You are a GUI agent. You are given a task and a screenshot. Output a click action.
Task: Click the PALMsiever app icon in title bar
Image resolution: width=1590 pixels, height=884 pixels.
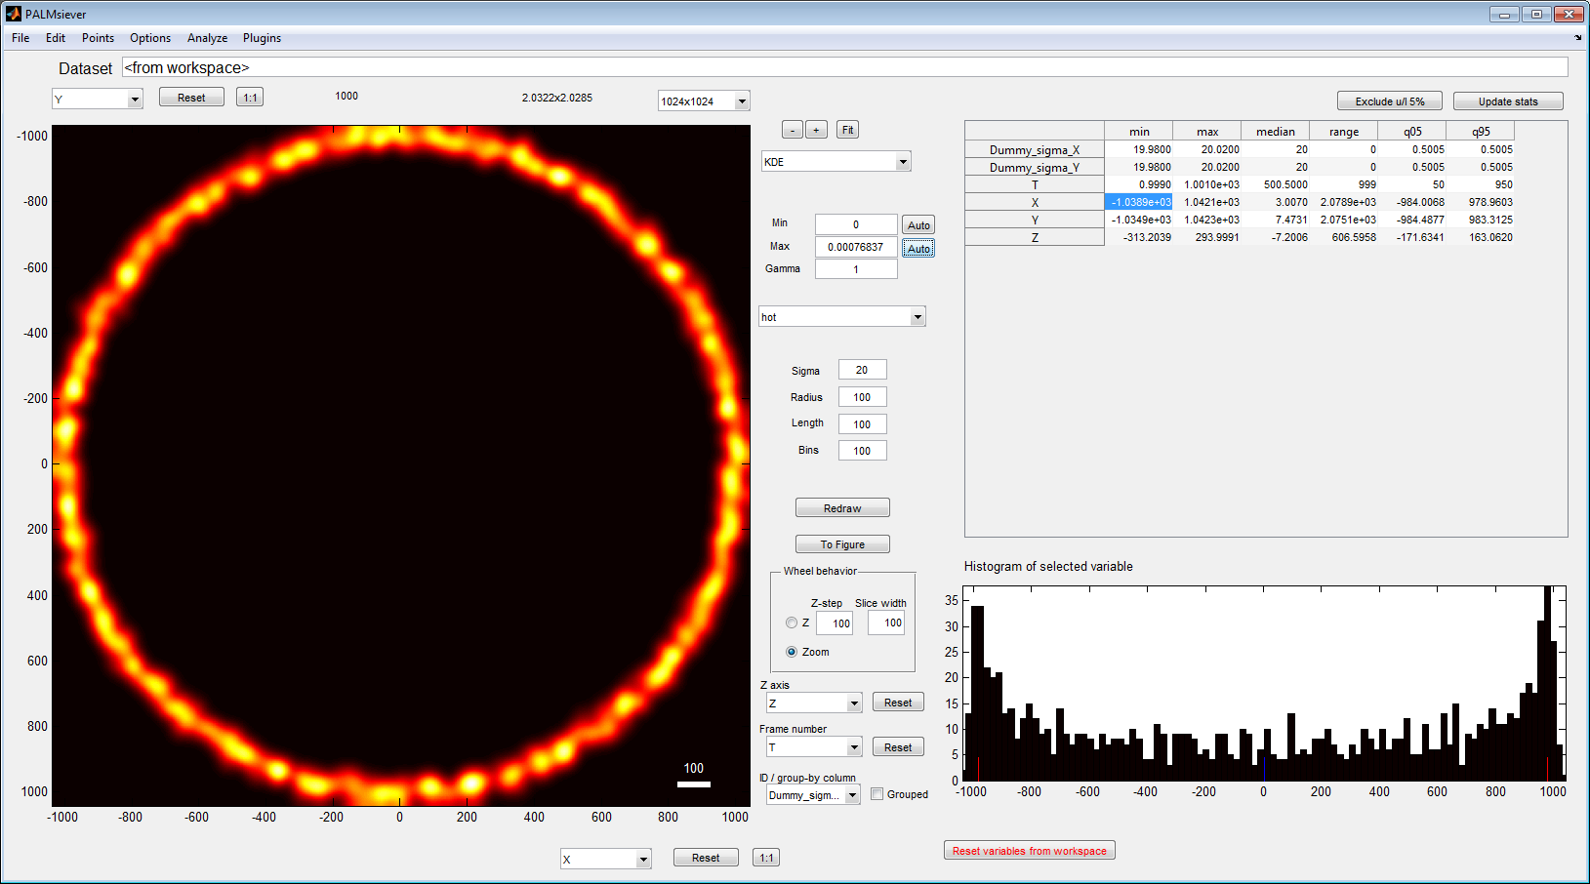(x=13, y=14)
